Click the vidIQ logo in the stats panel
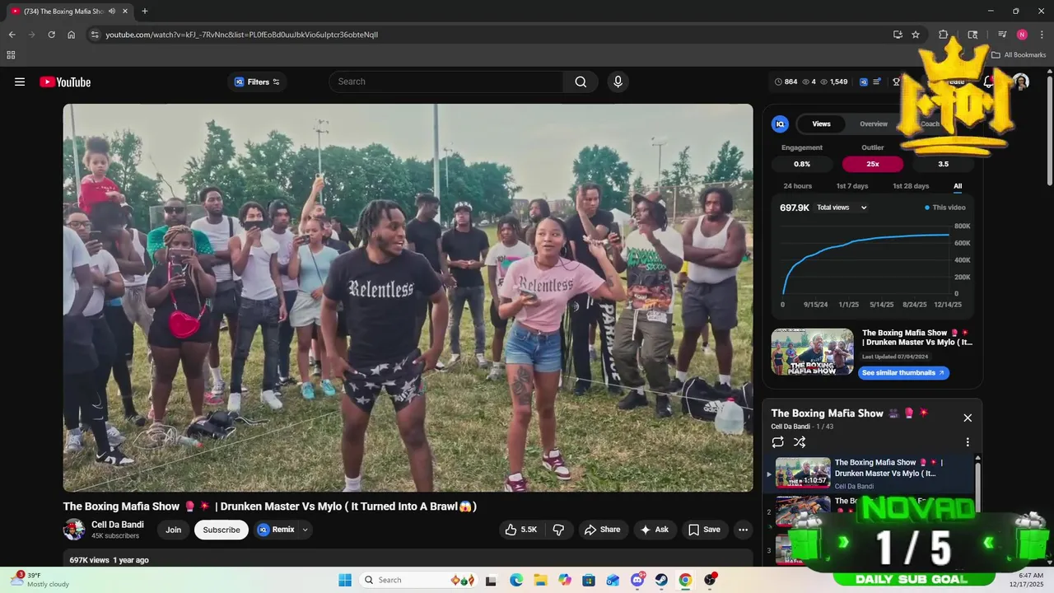This screenshot has width=1054, height=593. (x=780, y=124)
